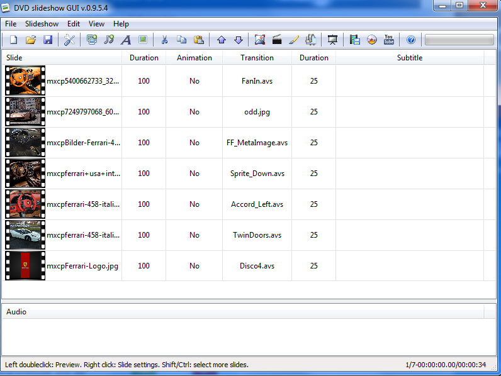Add blank background slide icon
Viewport: 501px width, 376px height.
pos(143,40)
